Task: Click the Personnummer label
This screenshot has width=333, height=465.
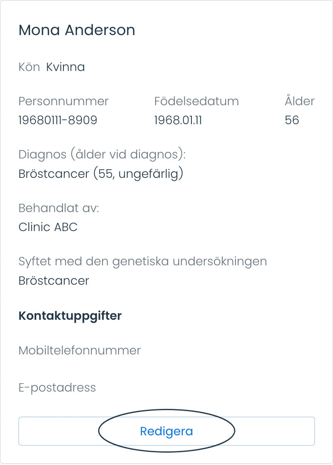Action: click(63, 101)
